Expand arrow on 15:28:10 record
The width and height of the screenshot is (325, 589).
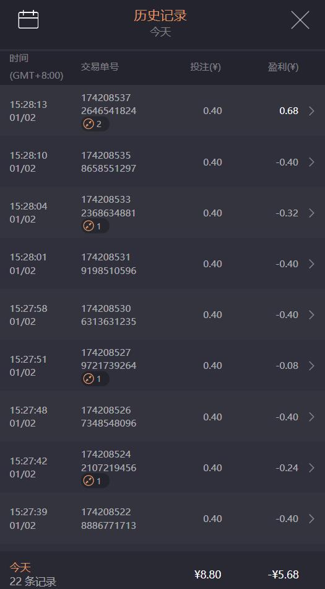[x=311, y=162]
